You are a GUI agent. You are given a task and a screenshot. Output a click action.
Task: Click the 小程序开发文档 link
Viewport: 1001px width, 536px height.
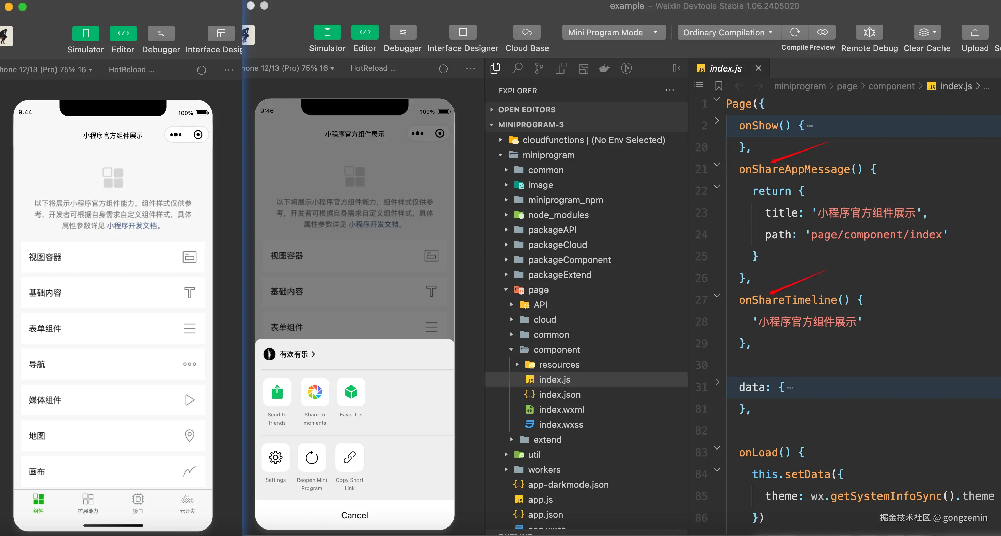tap(131, 226)
